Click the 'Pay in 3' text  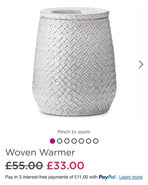pyautogui.click(x=13, y=177)
